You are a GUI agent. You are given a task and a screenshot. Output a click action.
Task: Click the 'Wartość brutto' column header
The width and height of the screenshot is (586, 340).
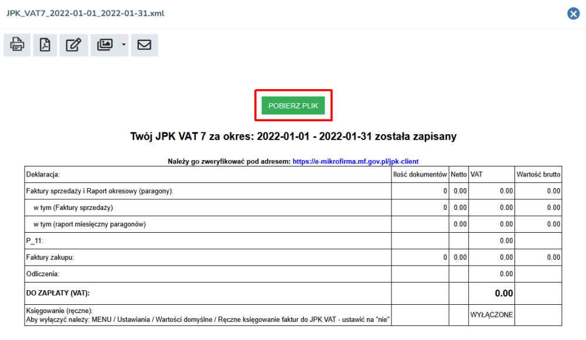coord(538,174)
